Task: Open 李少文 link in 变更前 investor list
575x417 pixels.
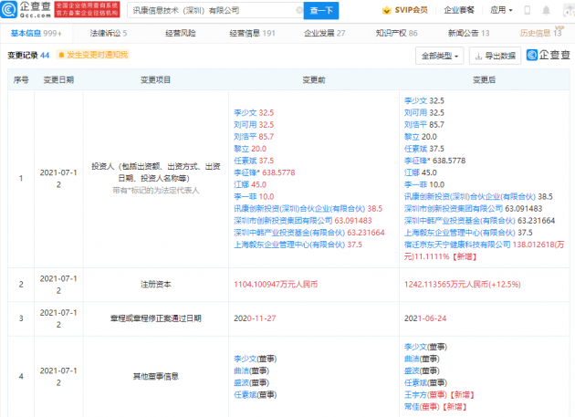Action: 246,113
